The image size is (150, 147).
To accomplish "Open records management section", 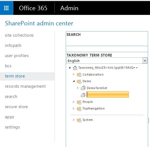I will tap(25, 86).
